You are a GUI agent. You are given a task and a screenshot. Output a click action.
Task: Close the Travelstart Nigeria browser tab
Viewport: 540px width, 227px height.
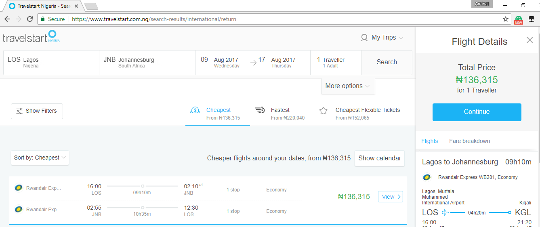tap(77, 6)
